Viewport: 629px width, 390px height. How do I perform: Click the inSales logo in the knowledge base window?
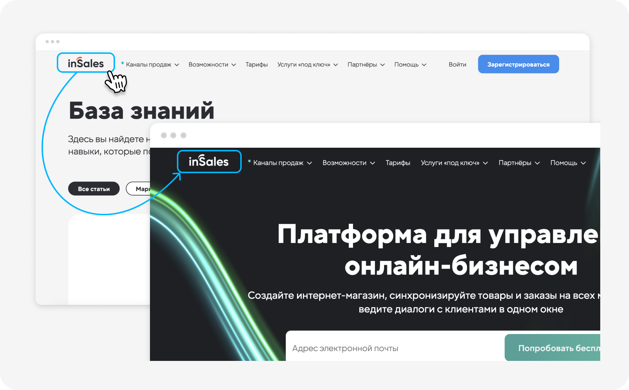(86, 63)
